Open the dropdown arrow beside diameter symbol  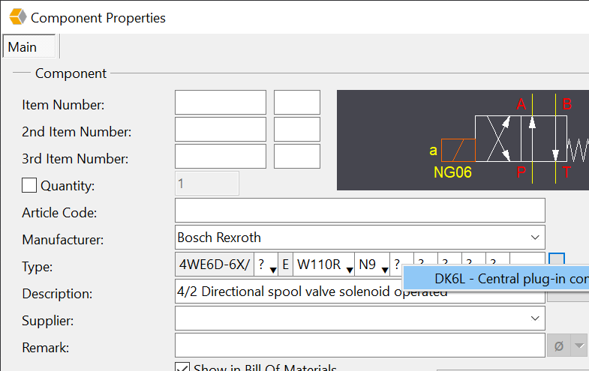578,346
